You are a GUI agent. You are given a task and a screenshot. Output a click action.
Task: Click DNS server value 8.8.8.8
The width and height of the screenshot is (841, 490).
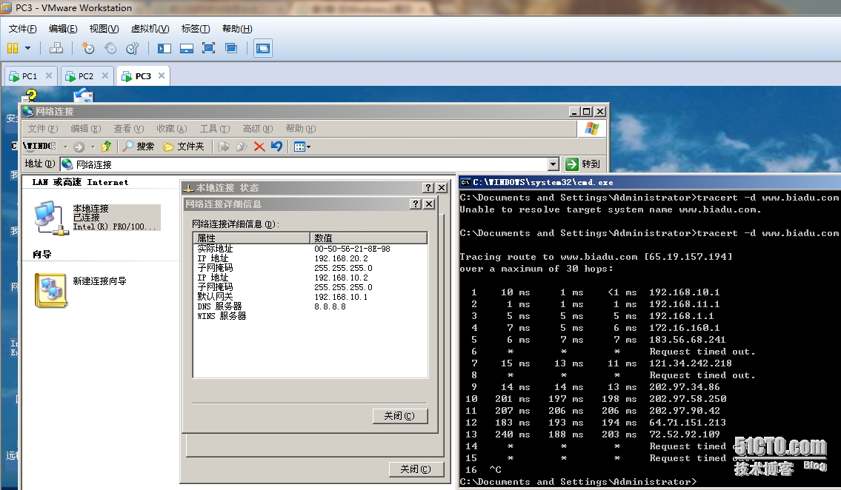[x=330, y=306]
